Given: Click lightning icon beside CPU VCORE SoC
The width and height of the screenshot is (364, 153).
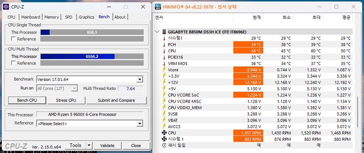Looking at the screenshot, I should 164,95.
